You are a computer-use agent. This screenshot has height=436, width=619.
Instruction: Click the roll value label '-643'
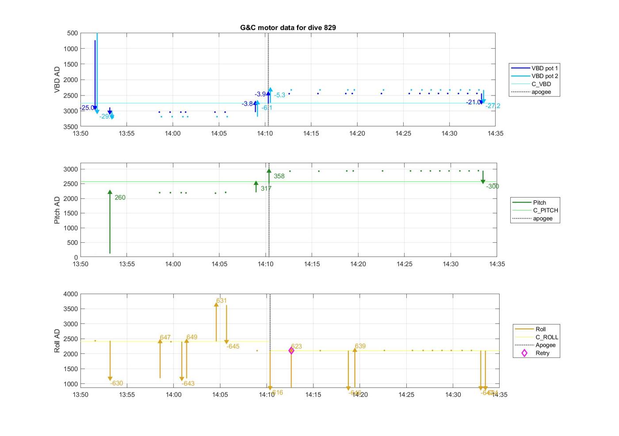tap(188, 383)
